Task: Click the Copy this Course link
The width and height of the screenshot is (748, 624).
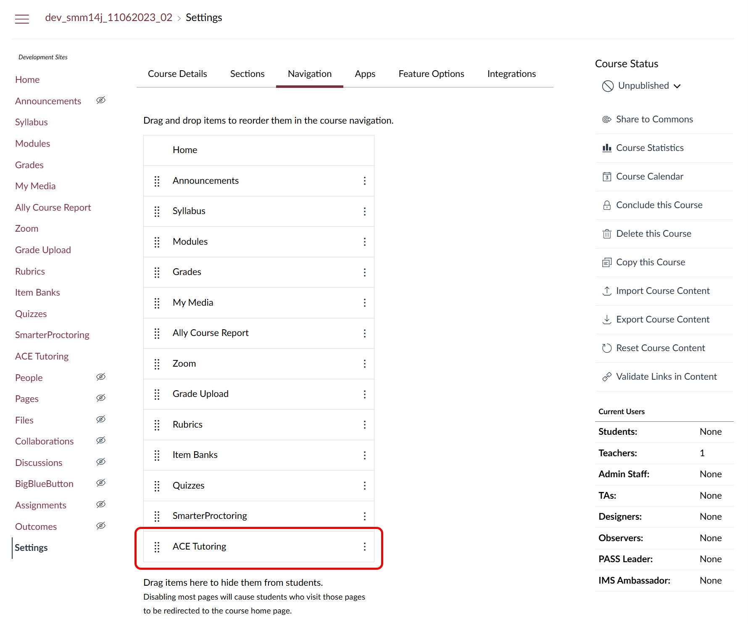Action: click(650, 262)
